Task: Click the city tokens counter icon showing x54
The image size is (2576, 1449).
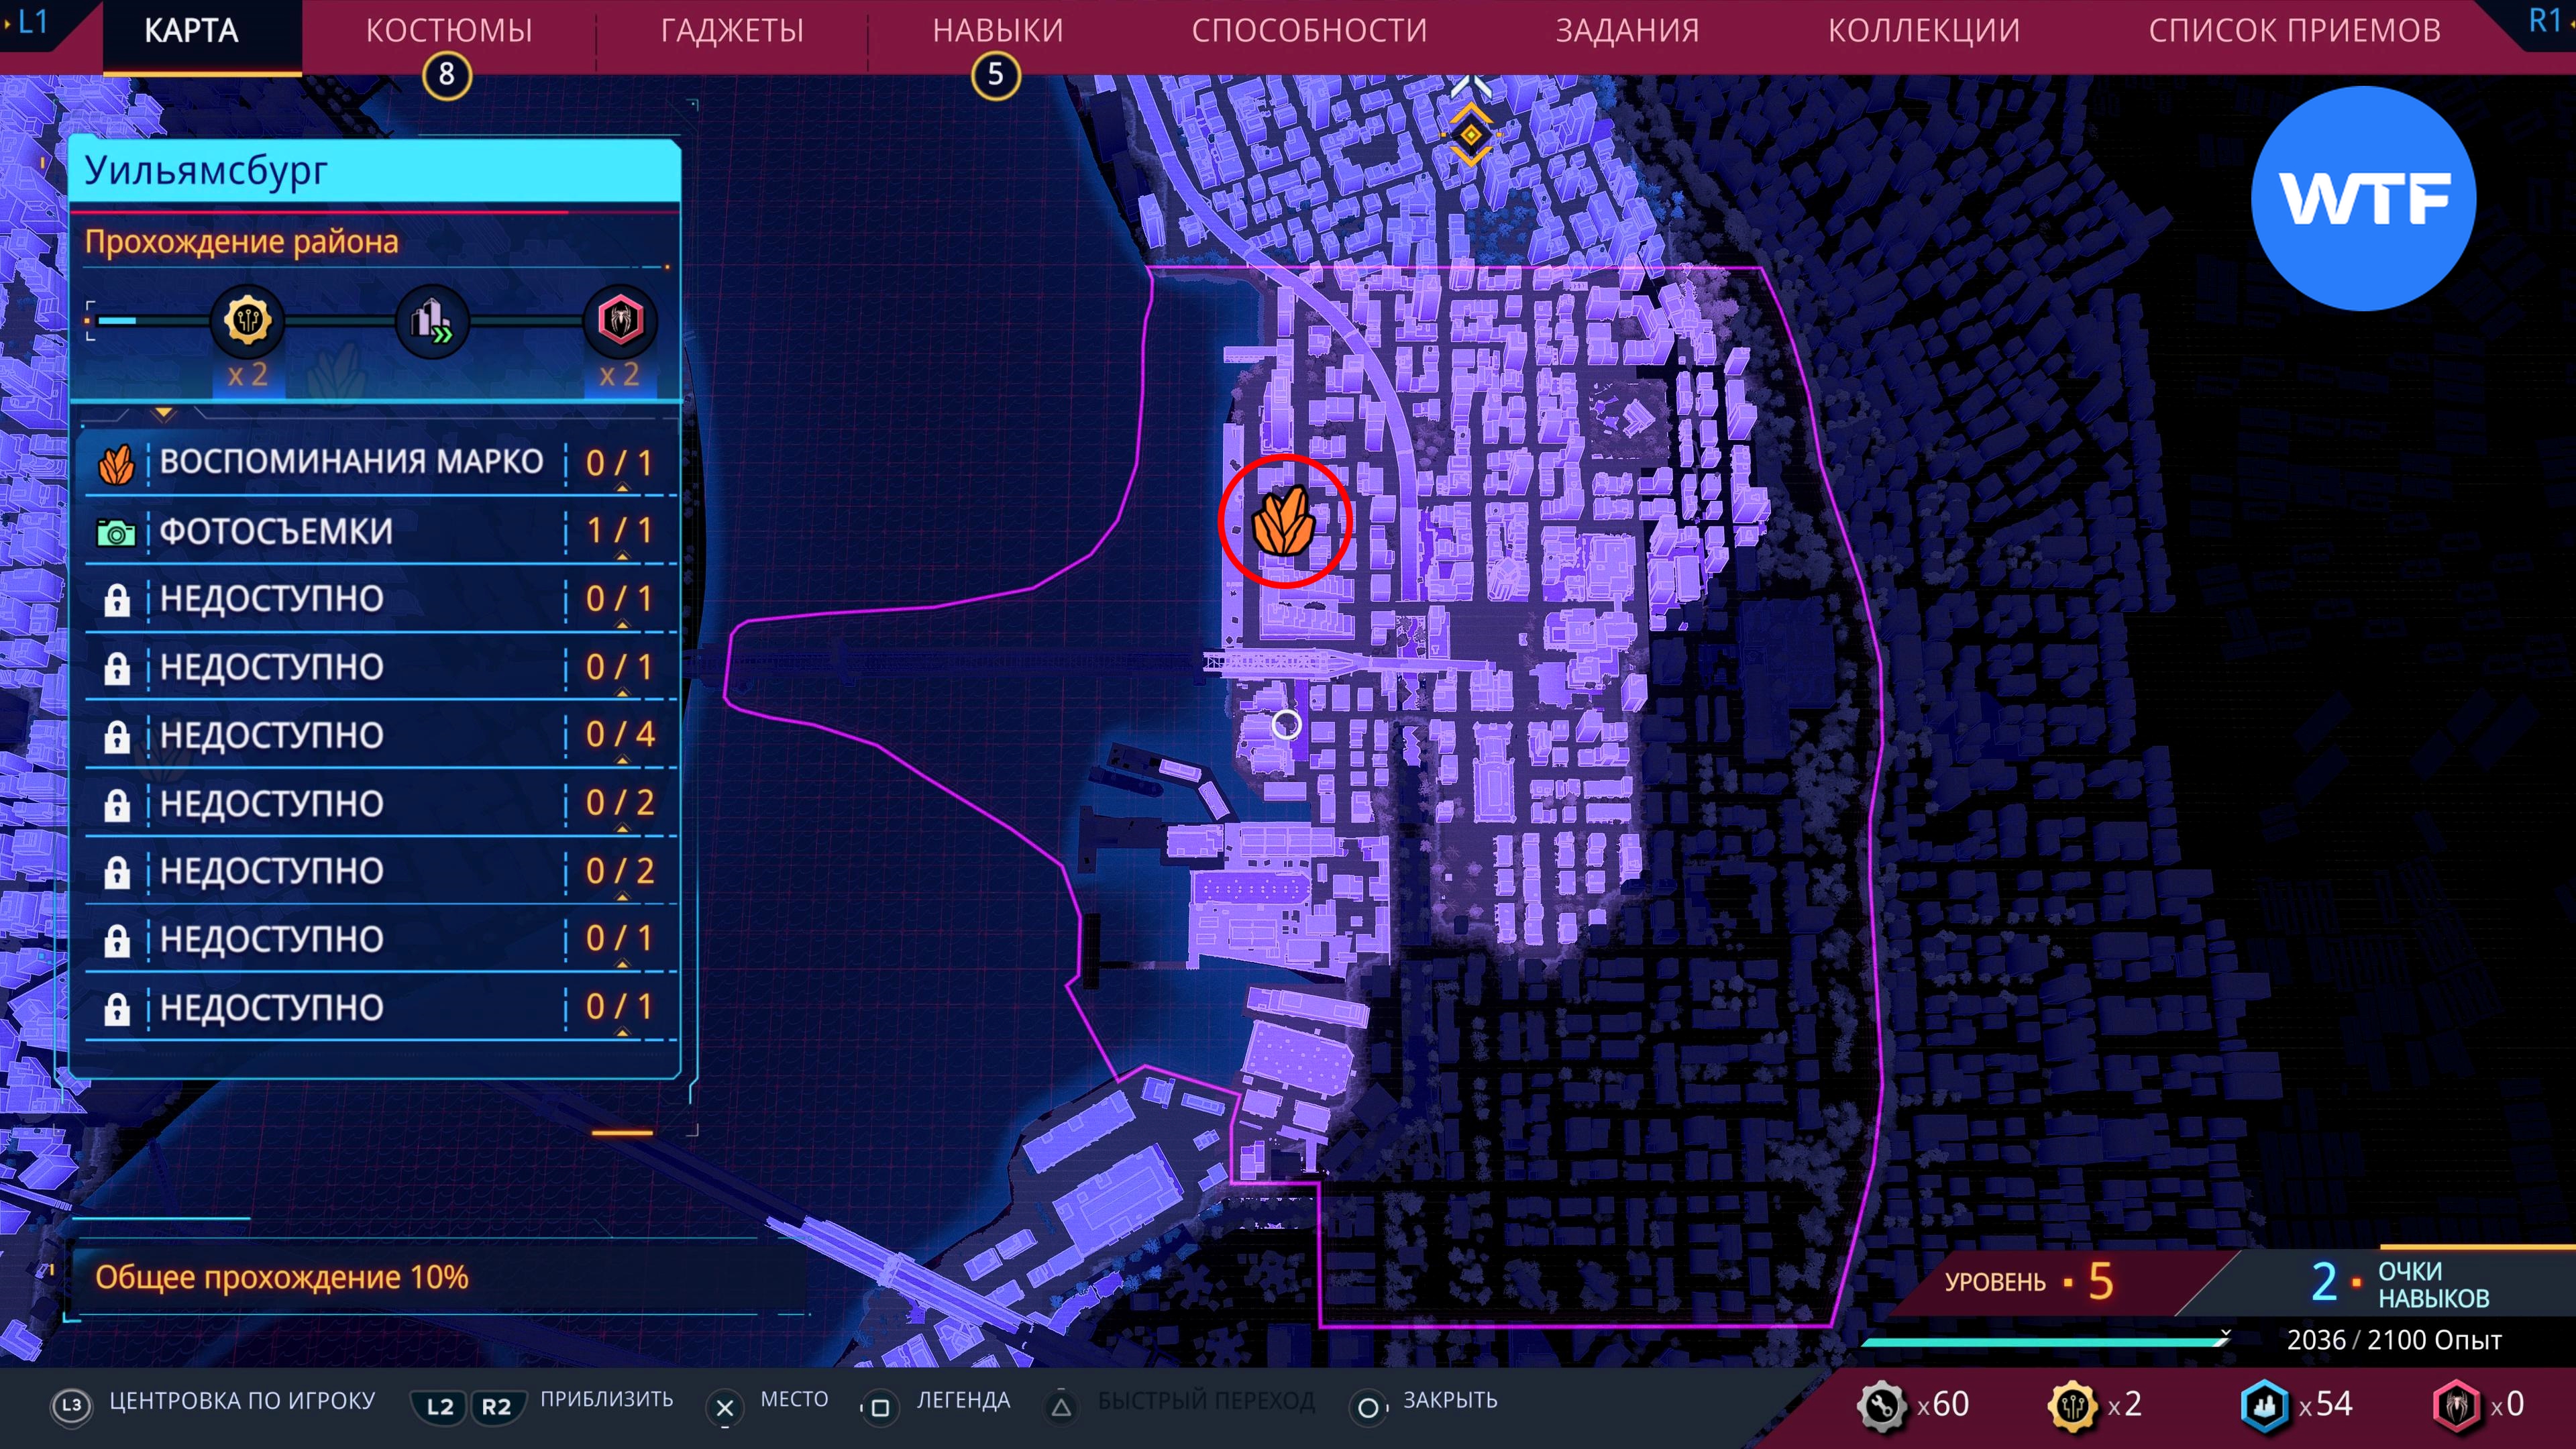Action: click(x=2264, y=1405)
